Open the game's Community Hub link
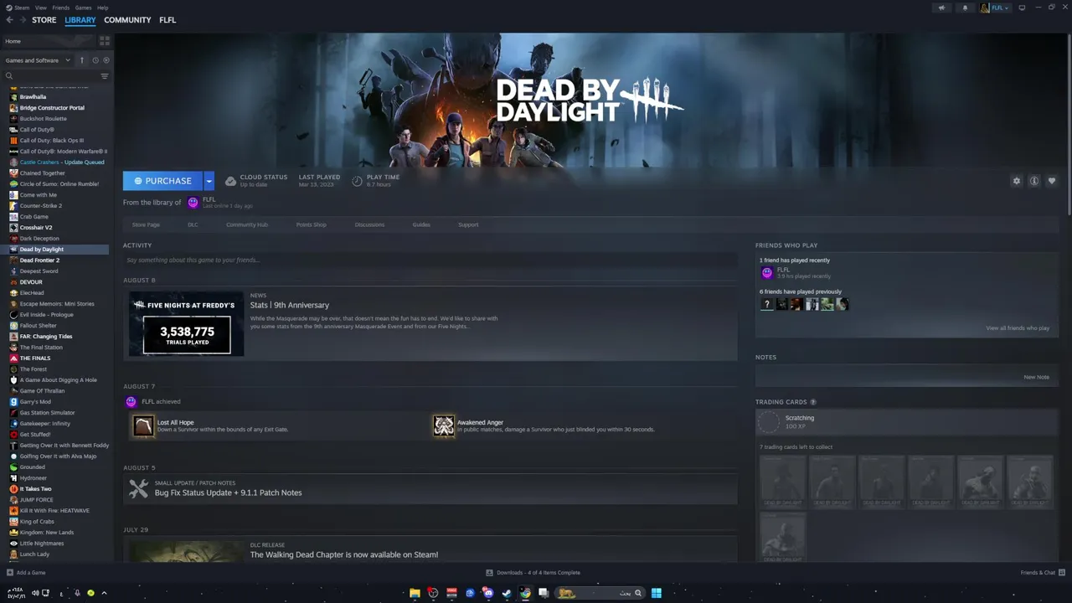Image resolution: width=1072 pixels, height=603 pixels. [247, 224]
